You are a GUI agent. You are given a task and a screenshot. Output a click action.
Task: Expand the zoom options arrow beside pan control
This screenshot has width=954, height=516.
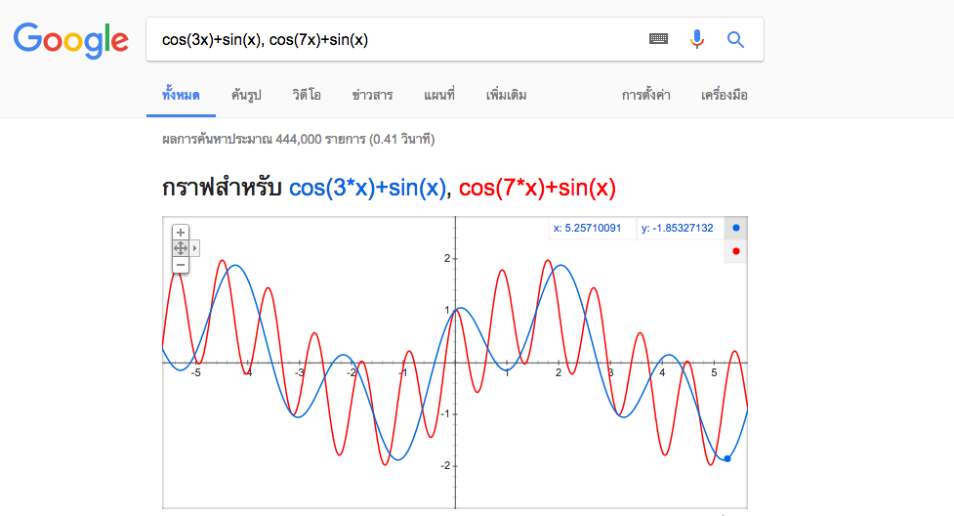pos(194,248)
